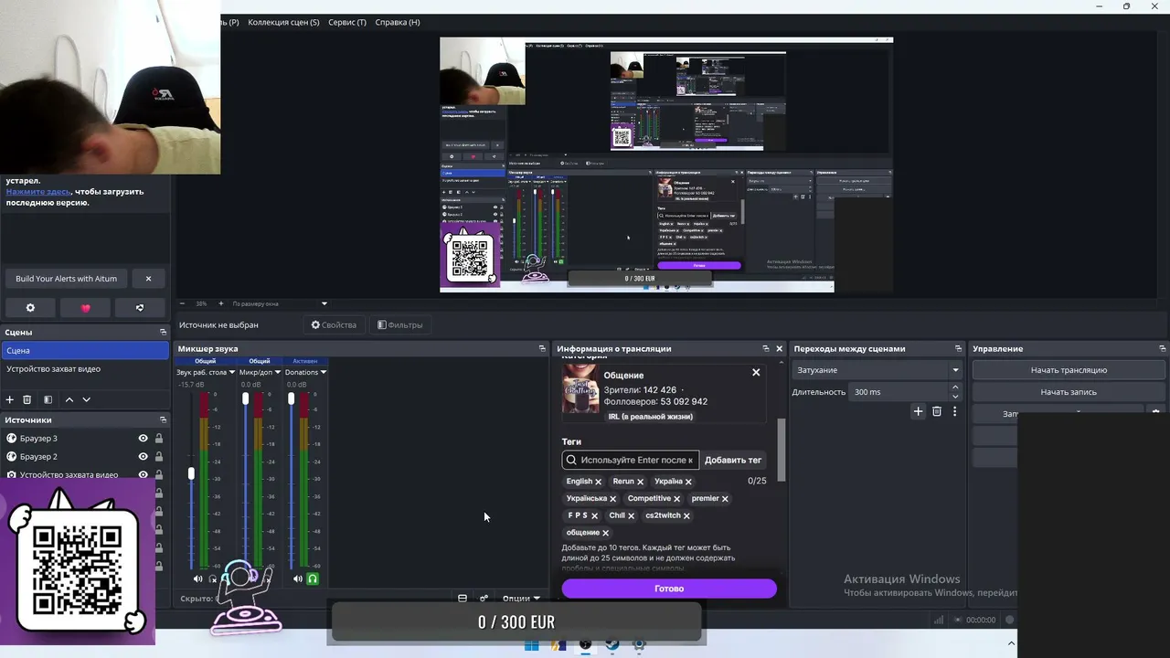Close the Информация о трансляции dock
This screenshot has height=658, width=1170.
pyautogui.click(x=780, y=349)
